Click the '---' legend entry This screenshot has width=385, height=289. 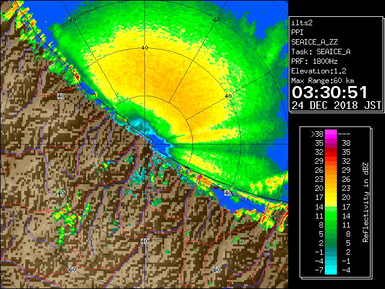coord(344,134)
